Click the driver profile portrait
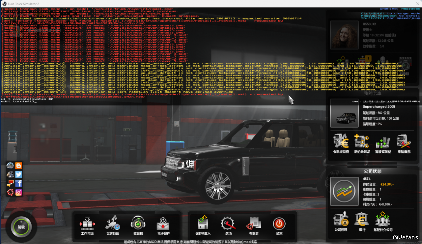 [344, 35]
